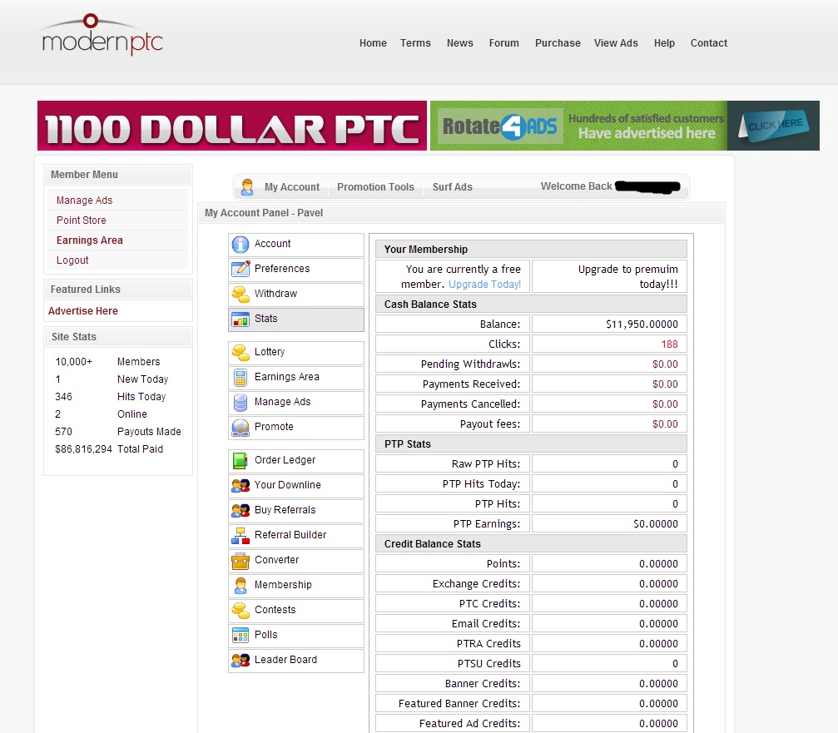Click the Referral Builder hierarchy icon
Image resolution: width=838 pixels, height=733 pixels.
point(240,535)
